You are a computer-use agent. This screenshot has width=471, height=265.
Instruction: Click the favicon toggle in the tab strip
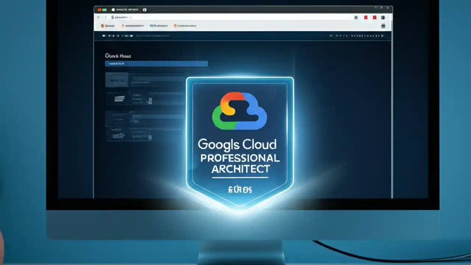coord(113,9)
